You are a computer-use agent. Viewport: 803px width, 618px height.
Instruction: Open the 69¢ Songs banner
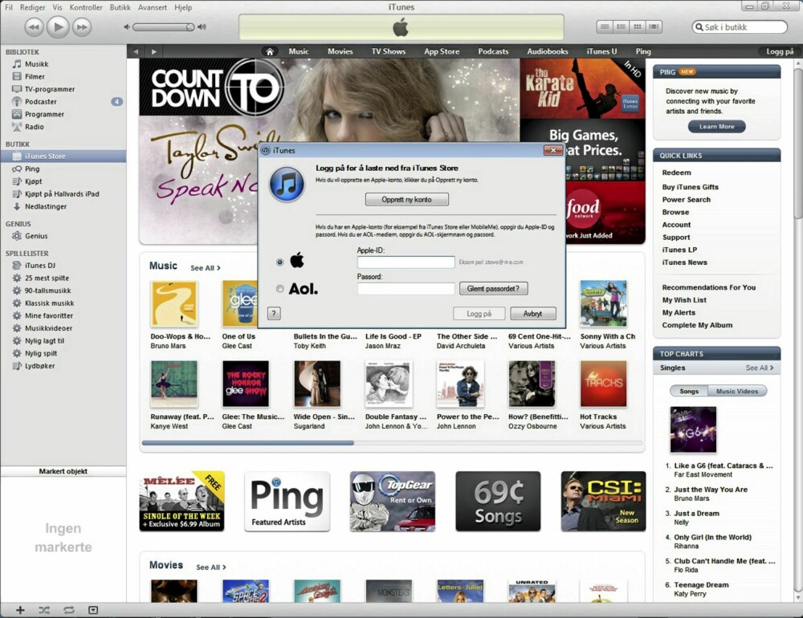tap(498, 502)
